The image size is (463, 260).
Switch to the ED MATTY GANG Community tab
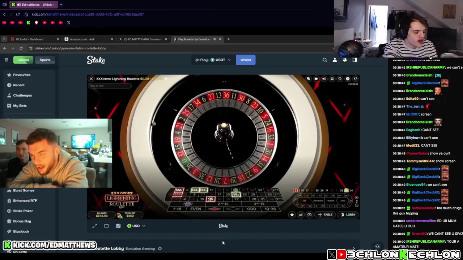click(143, 39)
